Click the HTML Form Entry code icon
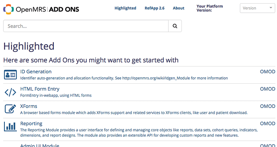277x147 pixels. click(x=10, y=92)
